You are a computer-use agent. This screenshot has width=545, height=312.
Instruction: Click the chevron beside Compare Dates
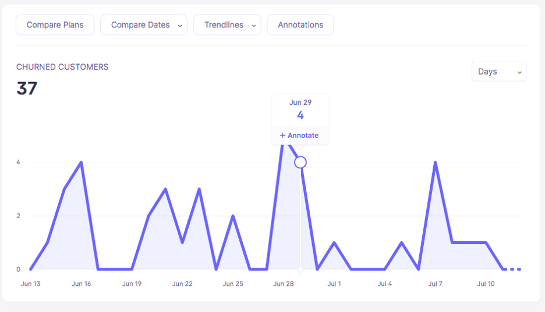pyautogui.click(x=180, y=26)
